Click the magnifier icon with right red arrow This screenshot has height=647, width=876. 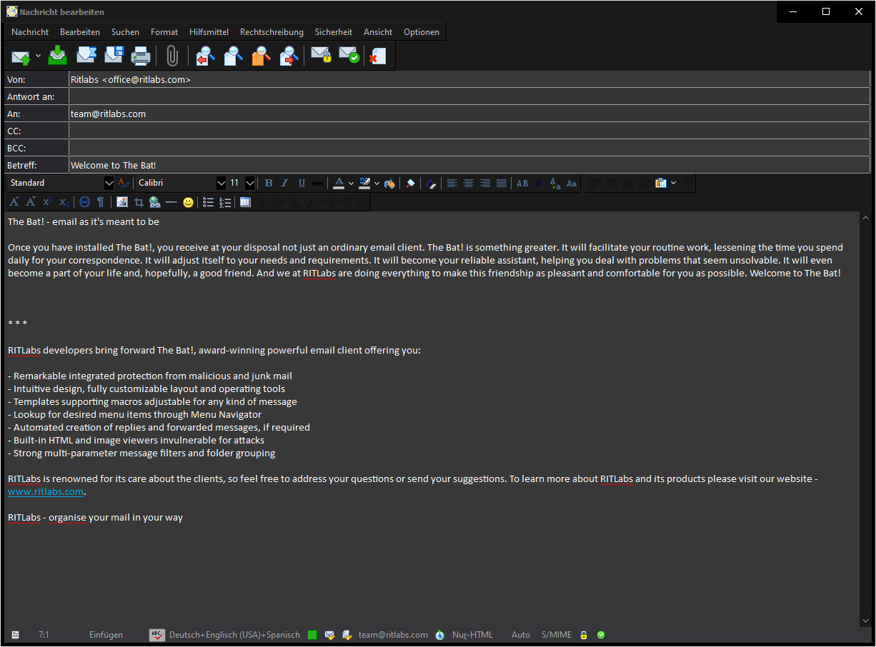[x=289, y=56]
